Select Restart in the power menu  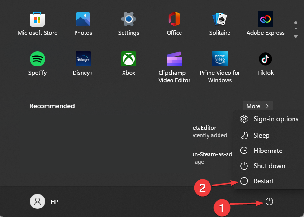[269, 181]
